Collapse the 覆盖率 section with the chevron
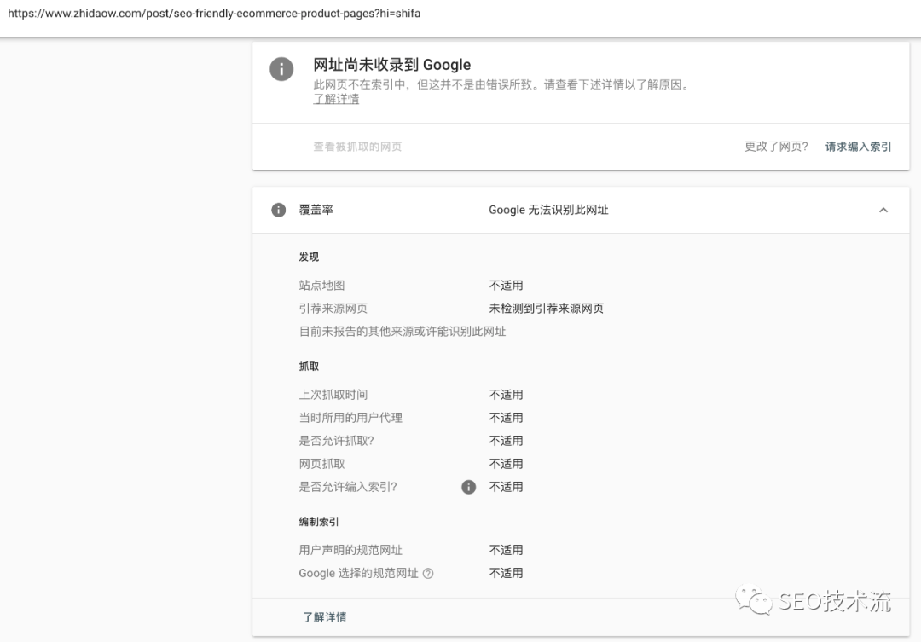The width and height of the screenshot is (921, 642). 883,210
